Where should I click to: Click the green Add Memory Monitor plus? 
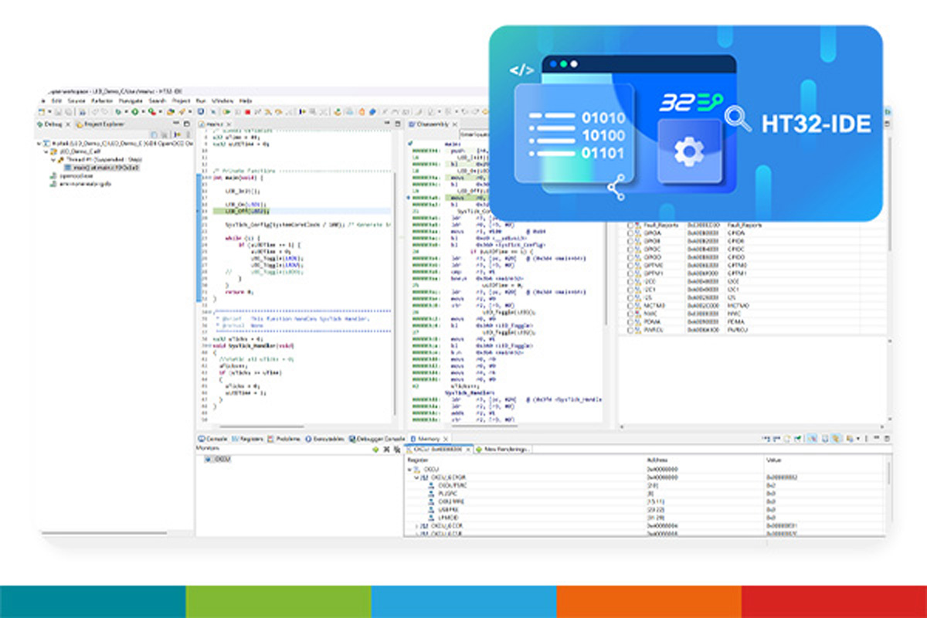tap(375, 448)
